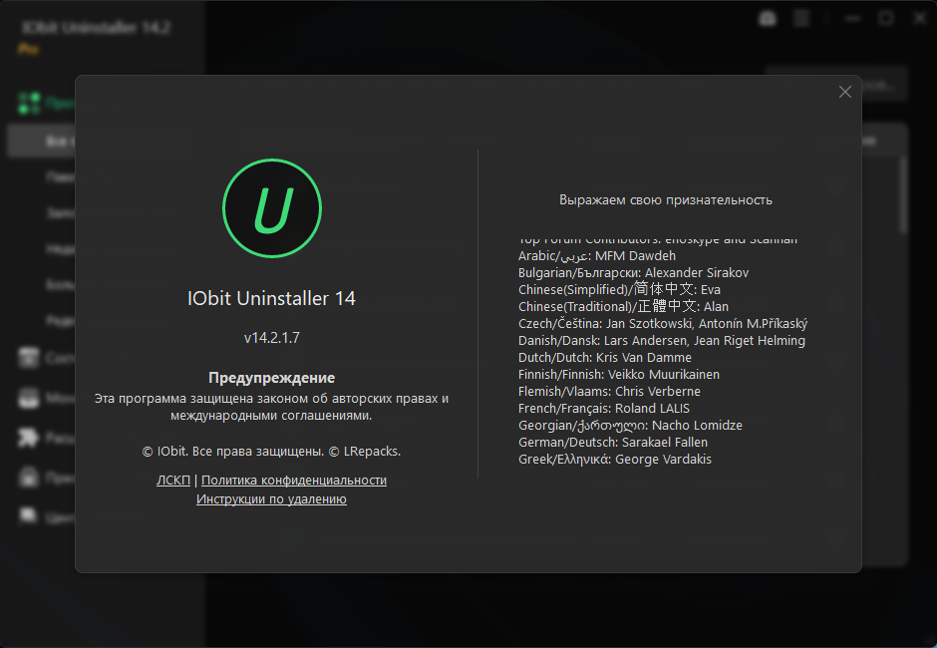This screenshot has width=937, height=648.
Task: Select the French credit 'Roland LALIS'
Action: pyautogui.click(x=603, y=409)
